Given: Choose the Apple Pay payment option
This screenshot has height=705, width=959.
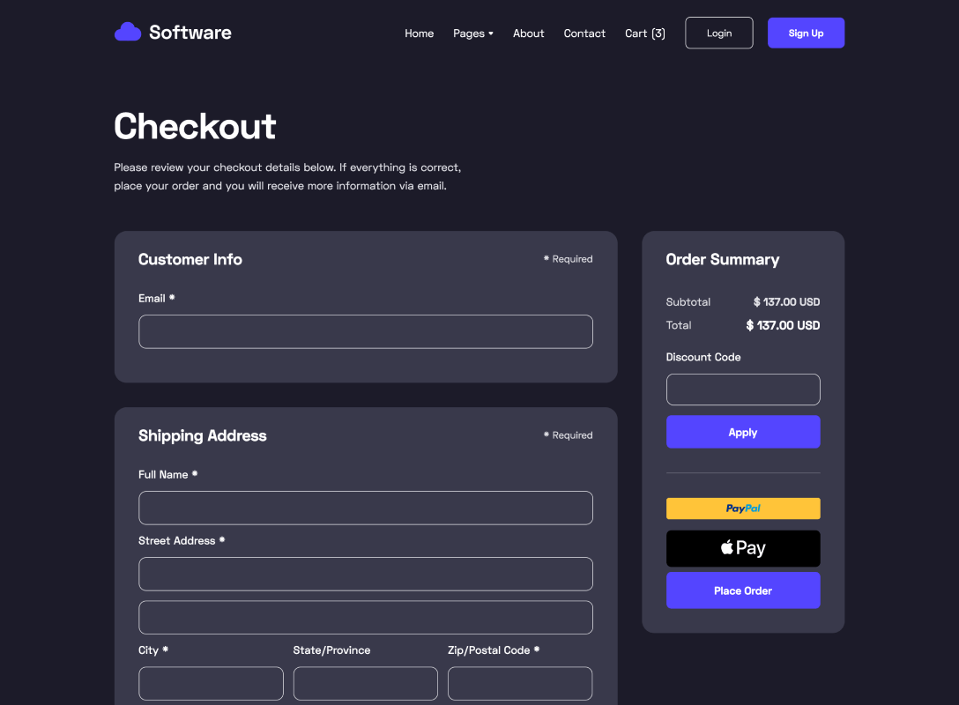Looking at the screenshot, I should [743, 548].
